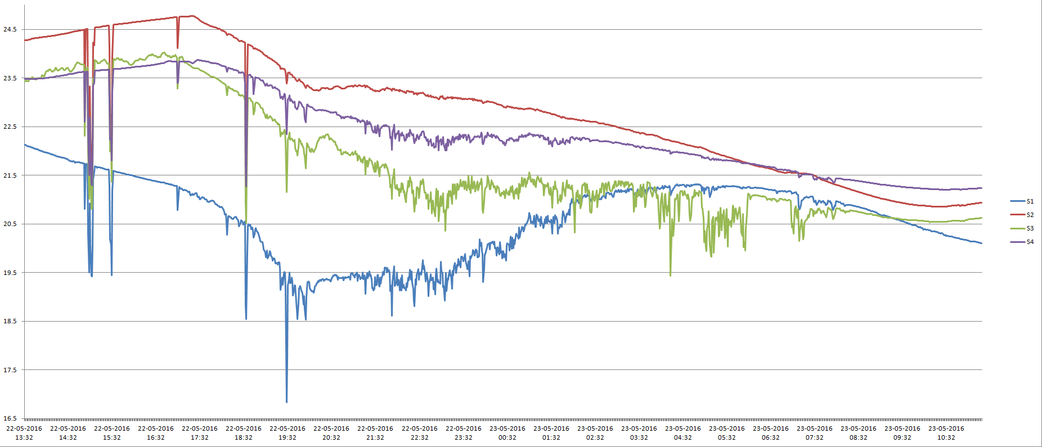This screenshot has height=447, width=1042.
Task: Click the 24.5 y-axis label
Action: pyautogui.click(x=10, y=29)
